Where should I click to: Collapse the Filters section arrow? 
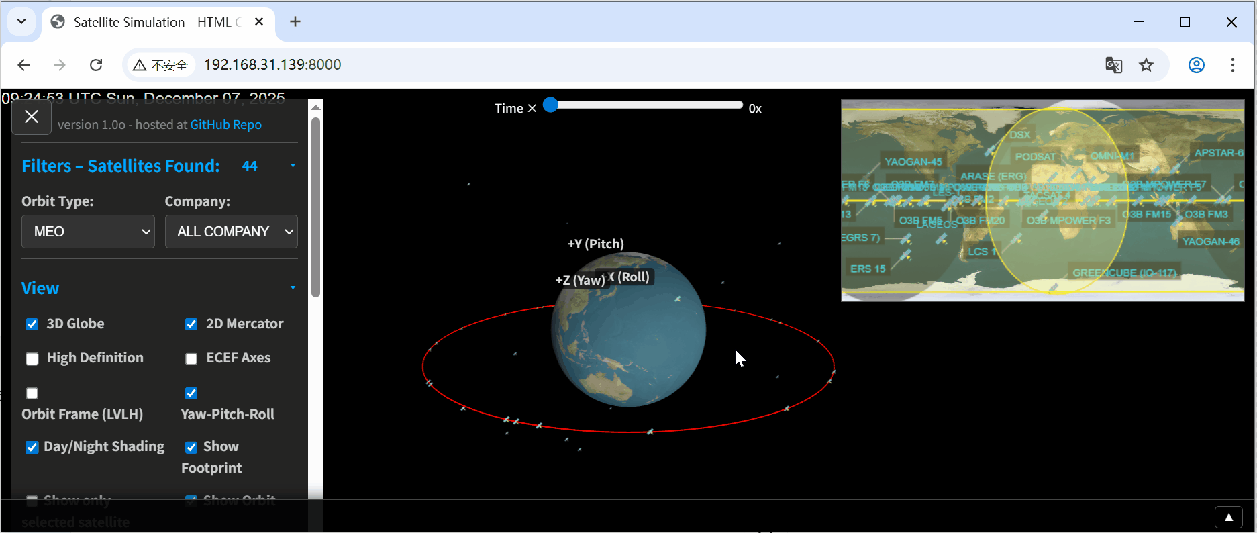coord(293,166)
